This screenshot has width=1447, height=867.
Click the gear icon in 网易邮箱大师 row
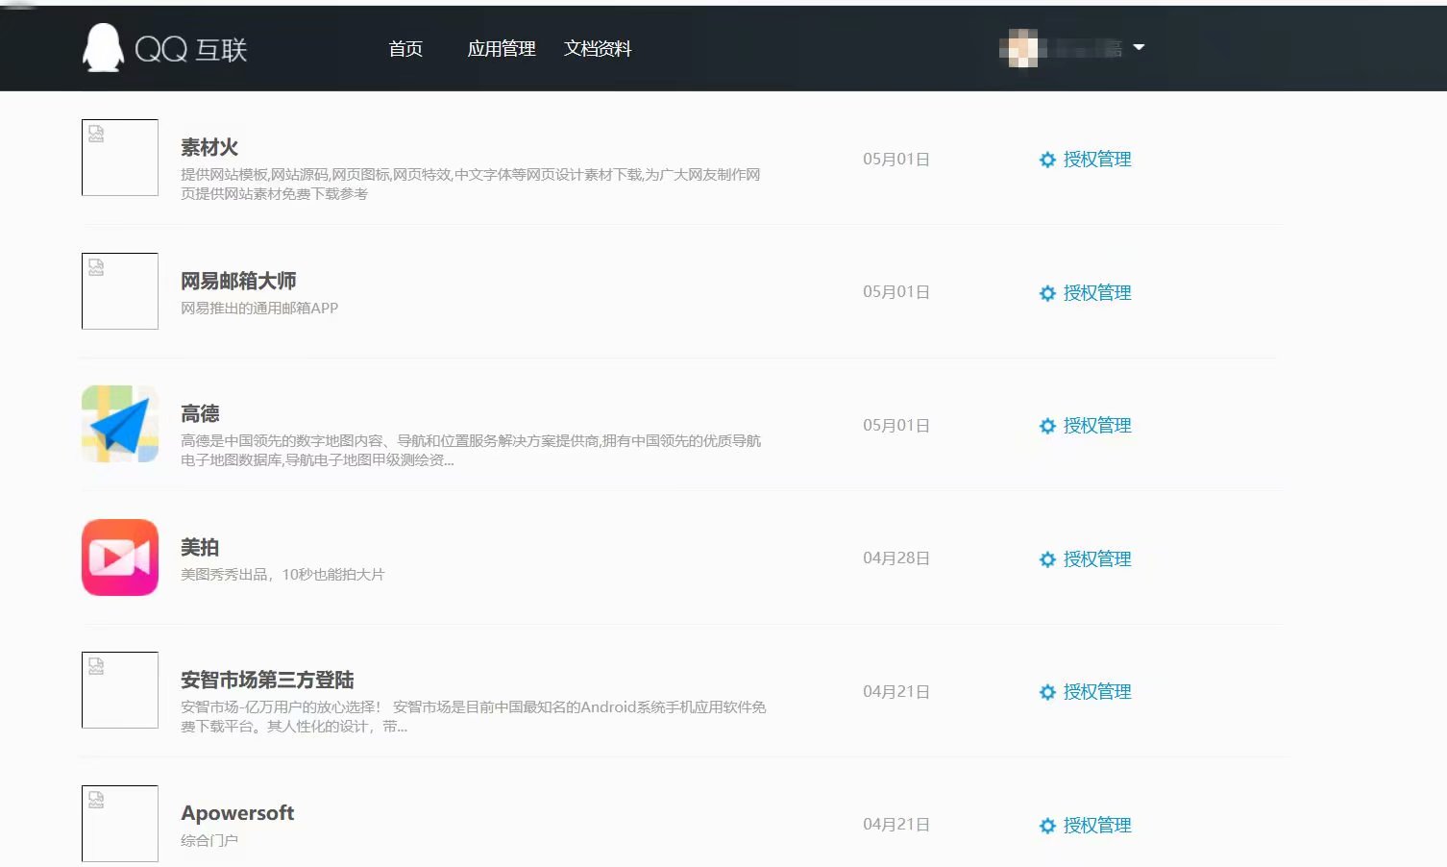pyautogui.click(x=1047, y=293)
